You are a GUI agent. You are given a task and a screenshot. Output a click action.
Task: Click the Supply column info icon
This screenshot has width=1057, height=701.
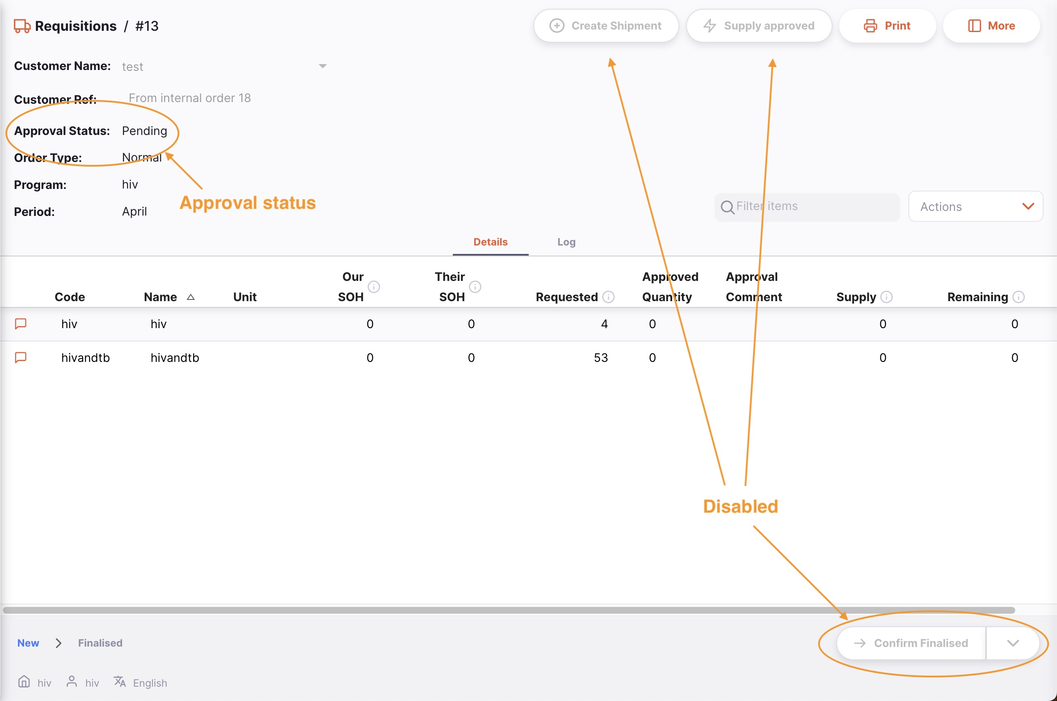886,297
